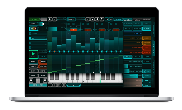Open the D lane dropdown
This screenshot has width=182, height=110.
click(38, 48)
